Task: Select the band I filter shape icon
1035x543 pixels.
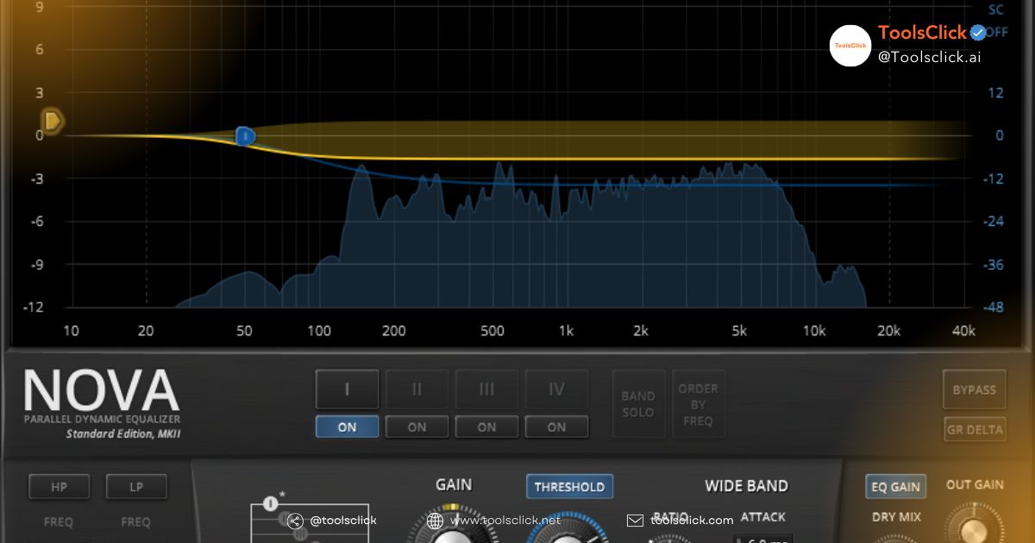Action: tap(271, 503)
